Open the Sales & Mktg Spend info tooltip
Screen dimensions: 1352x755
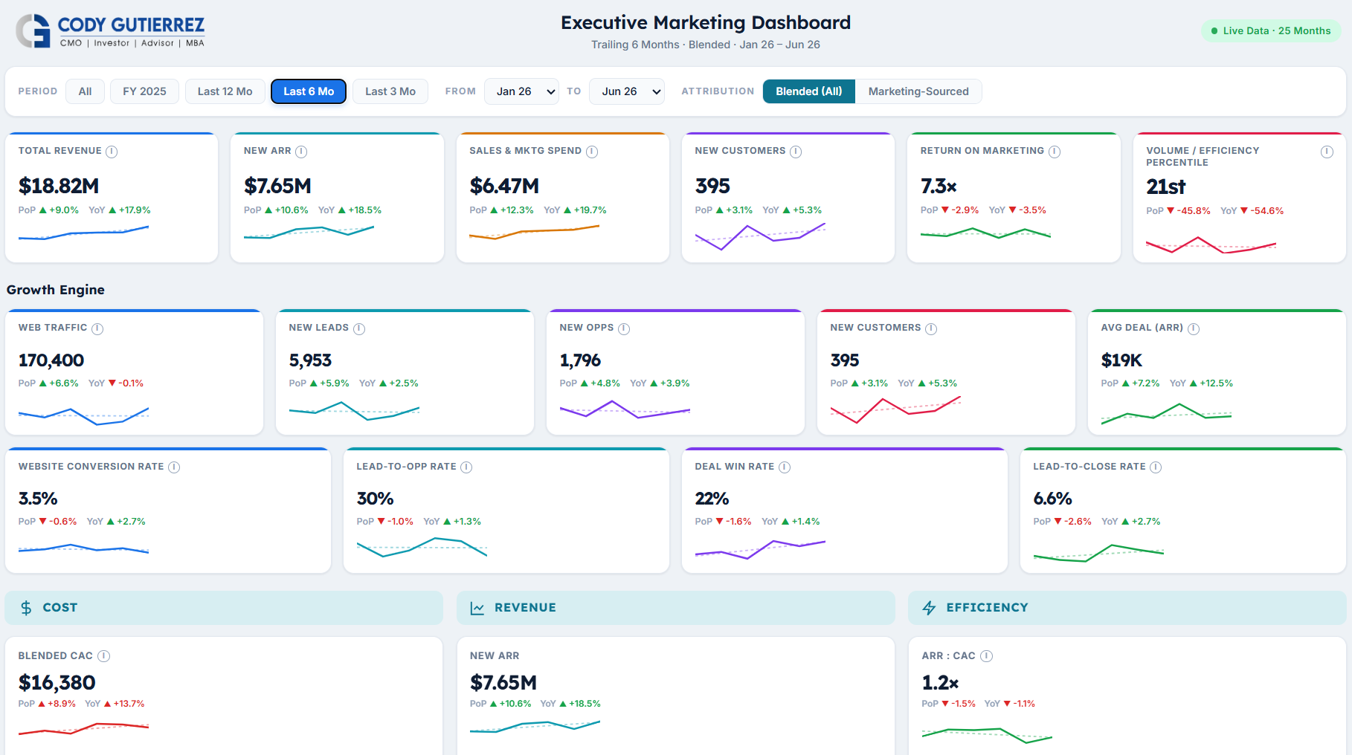[x=592, y=152]
